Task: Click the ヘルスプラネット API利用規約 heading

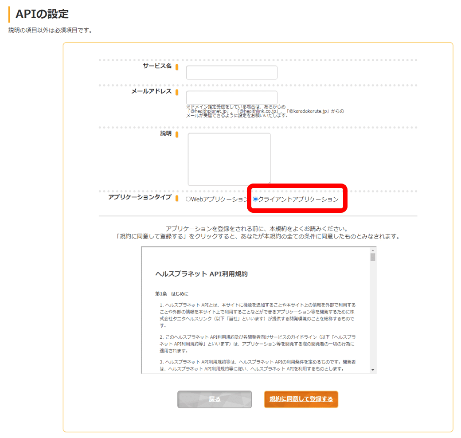Action: [x=201, y=274]
